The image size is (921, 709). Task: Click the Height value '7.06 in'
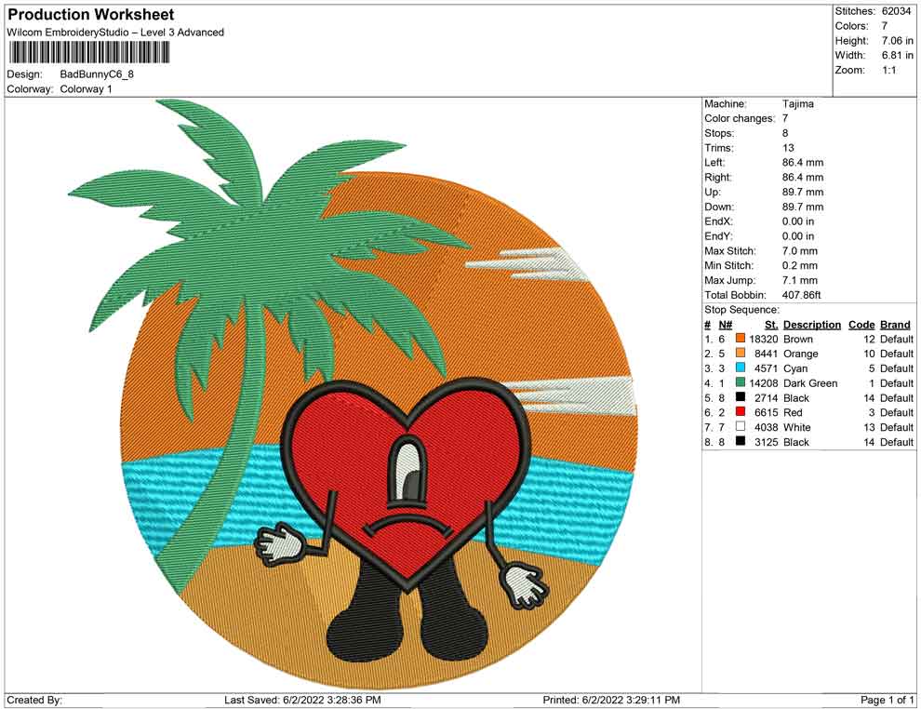pyautogui.click(x=897, y=41)
